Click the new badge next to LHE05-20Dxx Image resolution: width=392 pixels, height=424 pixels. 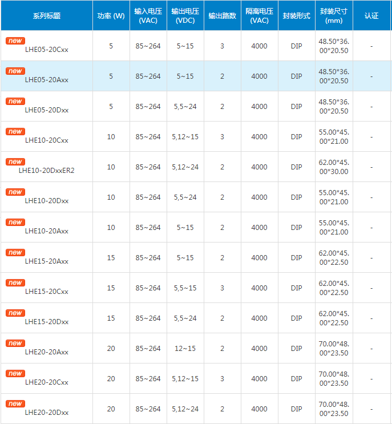point(15,102)
